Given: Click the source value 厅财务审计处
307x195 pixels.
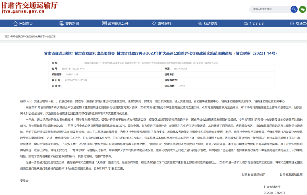Looking at the screenshot, I should coord(181,69).
